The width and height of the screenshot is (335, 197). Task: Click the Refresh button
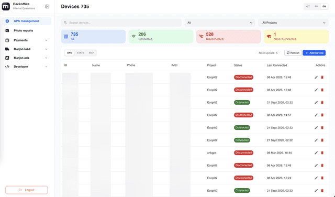(x=293, y=53)
